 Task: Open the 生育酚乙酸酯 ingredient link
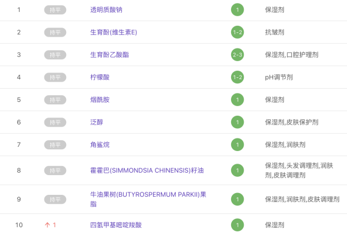[x=109, y=55]
